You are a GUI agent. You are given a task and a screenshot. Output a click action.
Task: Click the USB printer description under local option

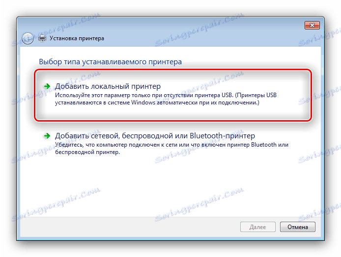click(x=166, y=99)
